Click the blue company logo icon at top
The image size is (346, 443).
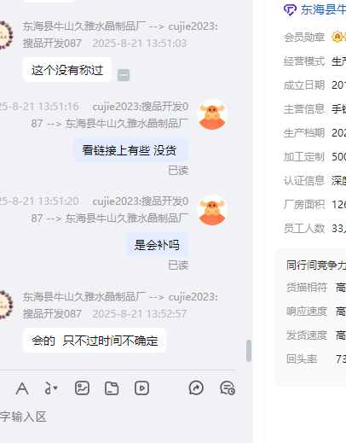pyautogui.click(x=290, y=10)
